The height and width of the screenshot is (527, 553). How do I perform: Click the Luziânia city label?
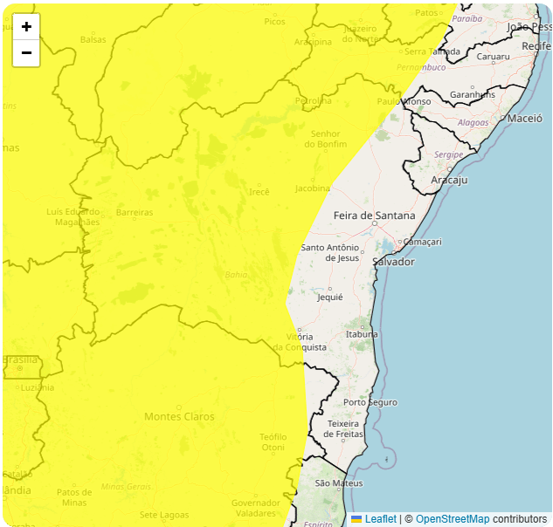pyautogui.click(x=38, y=387)
